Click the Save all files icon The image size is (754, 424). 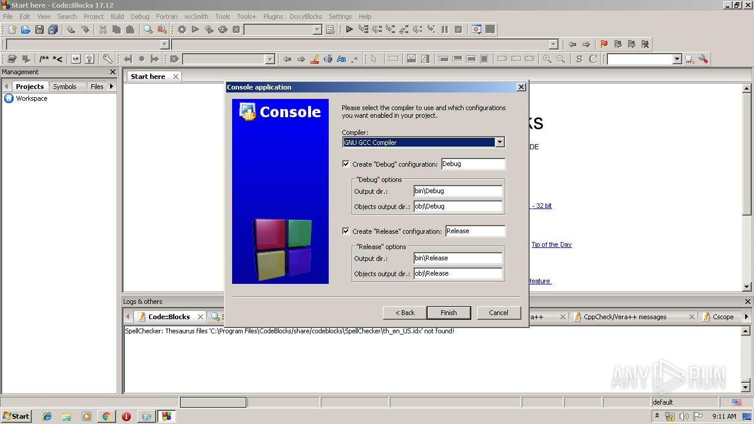[53, 29]
